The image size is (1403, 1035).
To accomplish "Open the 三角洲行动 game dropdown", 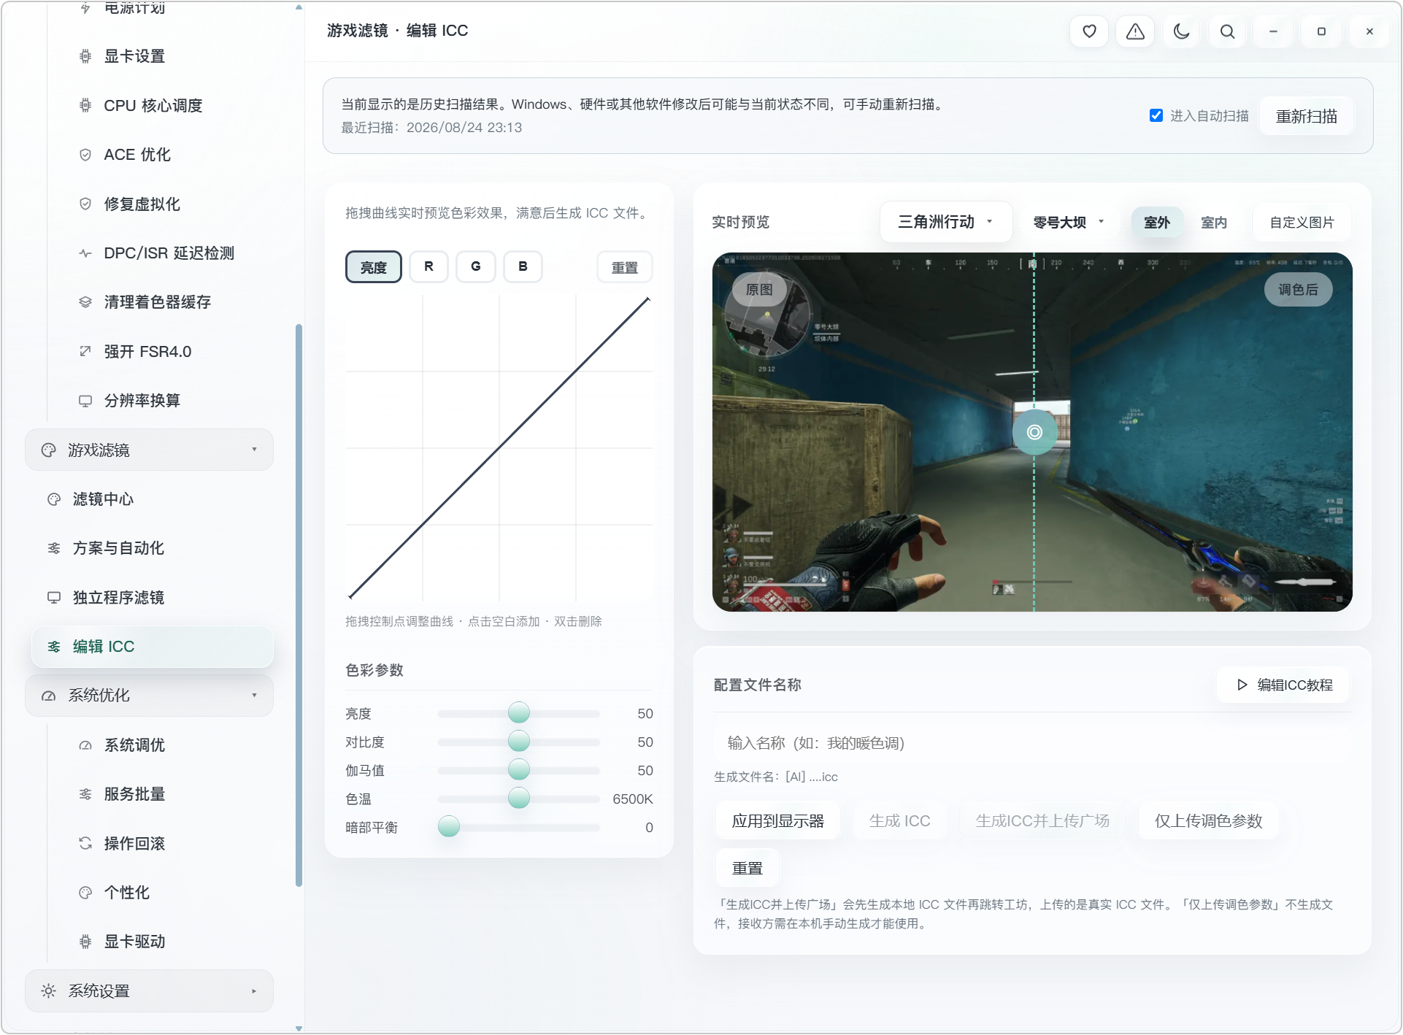I will (x=946, y=222).
